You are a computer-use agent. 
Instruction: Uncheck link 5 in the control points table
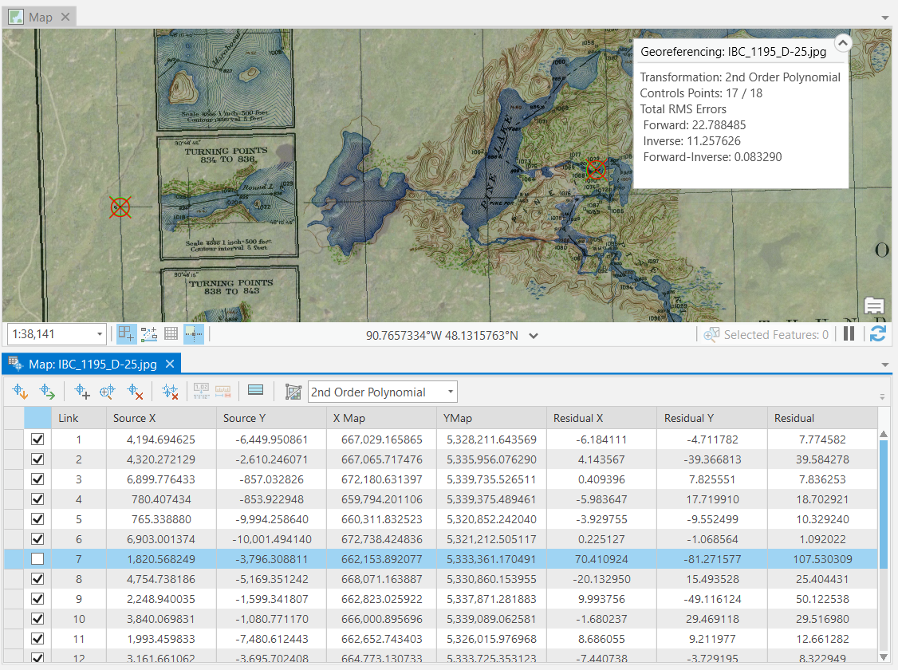(x=36, y=519)
